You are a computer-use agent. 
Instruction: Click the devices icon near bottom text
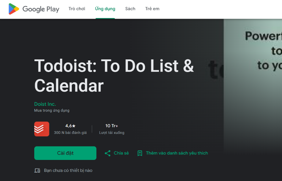[37, 170]
